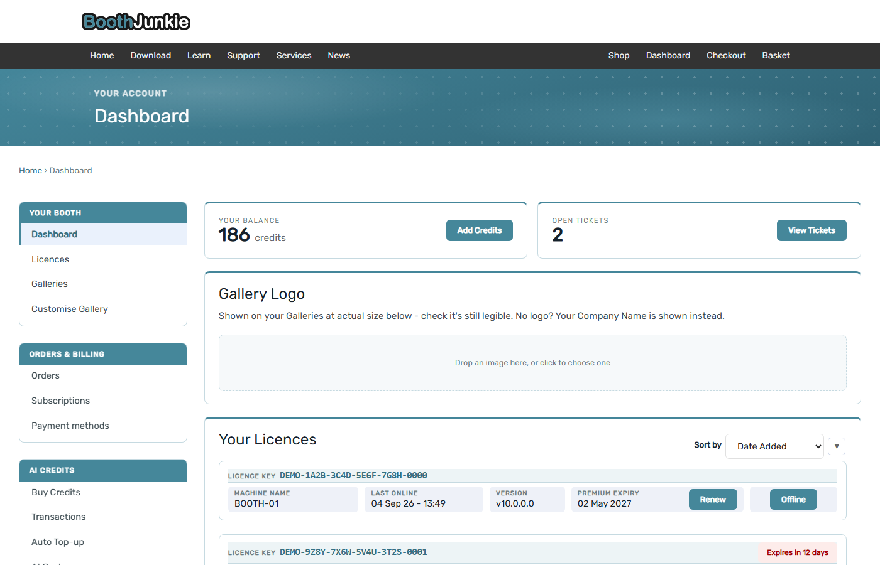
Task: Open Licences in sidebar
Action: [x=103, y=259]
